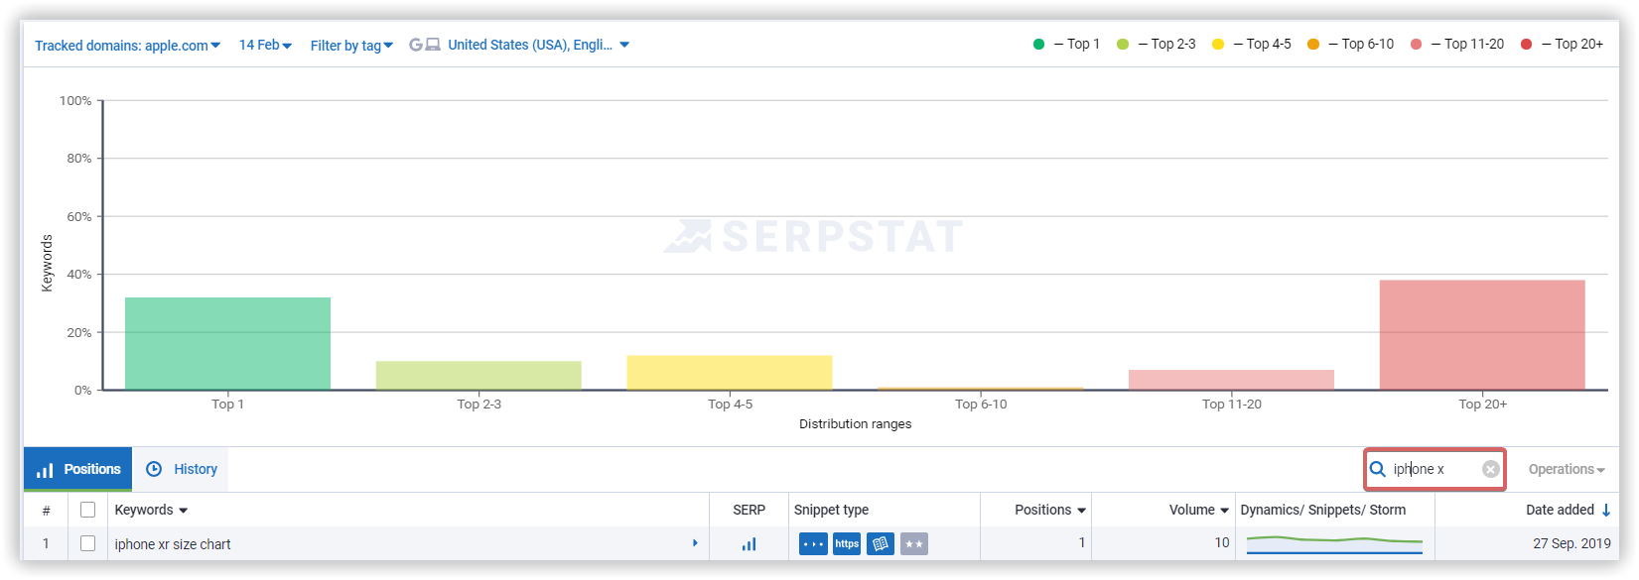The height and width of the screenshot is (580, 1639).
Task: Click the volume value 10
Action: tap(1222, 542)
